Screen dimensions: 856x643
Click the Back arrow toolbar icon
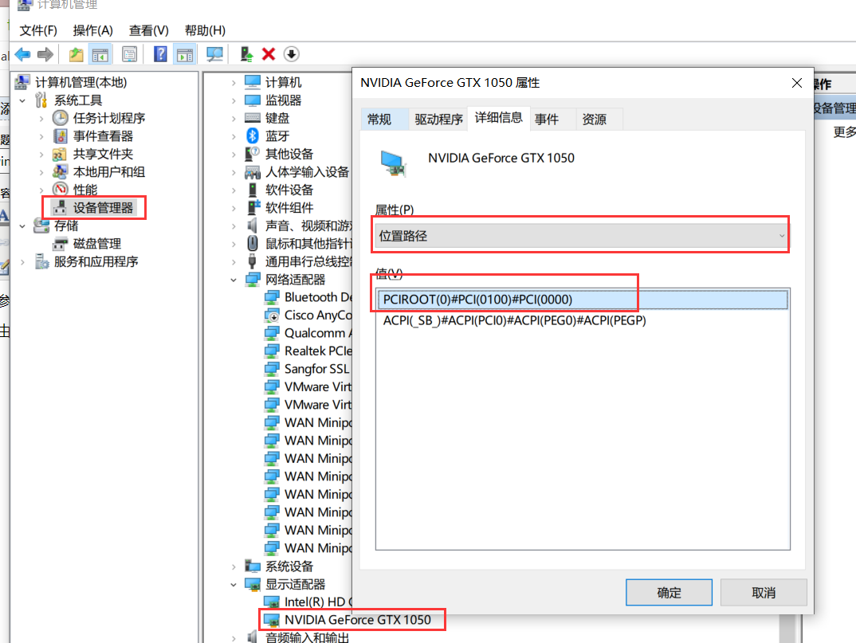[23, 54]
